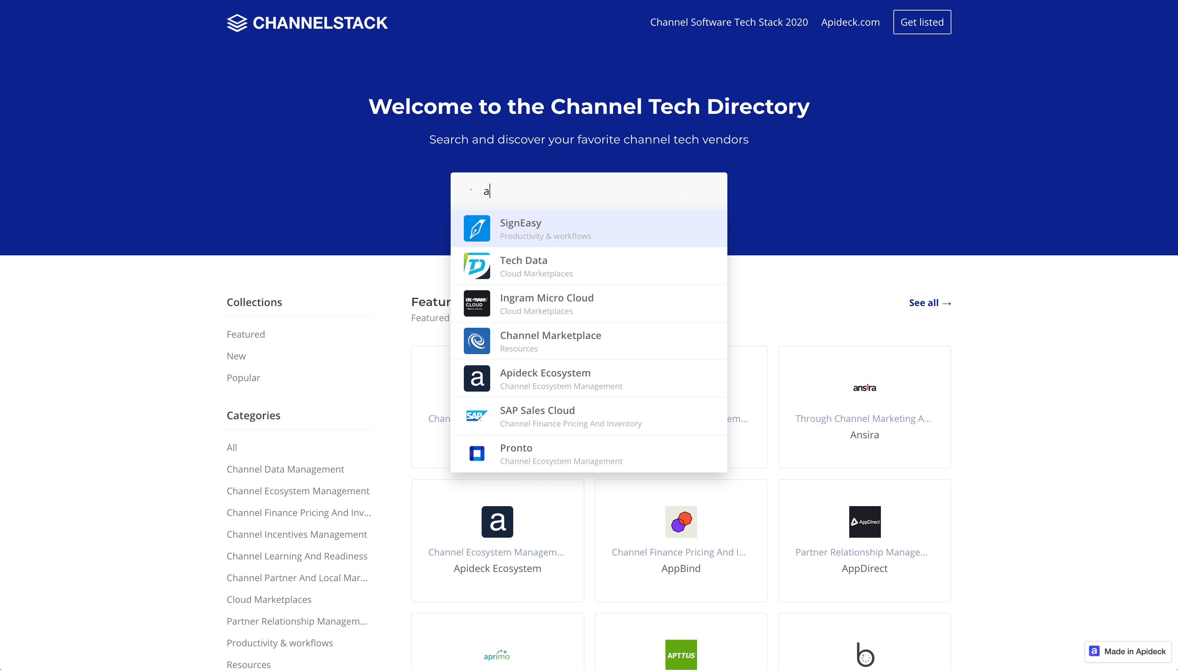1178x670 pixels.
Task: Select the SignEasy icon in search results
Action: [477, 228]
